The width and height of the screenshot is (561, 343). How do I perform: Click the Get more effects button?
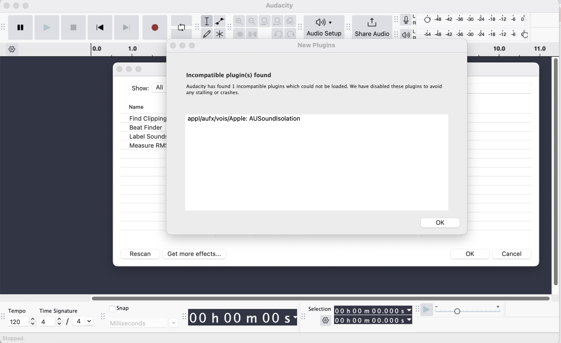click(x=194, y=254)
